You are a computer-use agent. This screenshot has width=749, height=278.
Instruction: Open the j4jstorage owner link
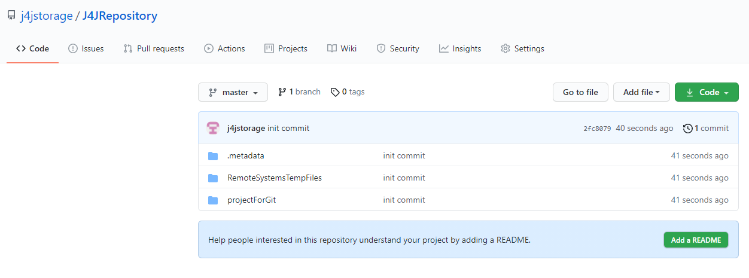point(47,16)
